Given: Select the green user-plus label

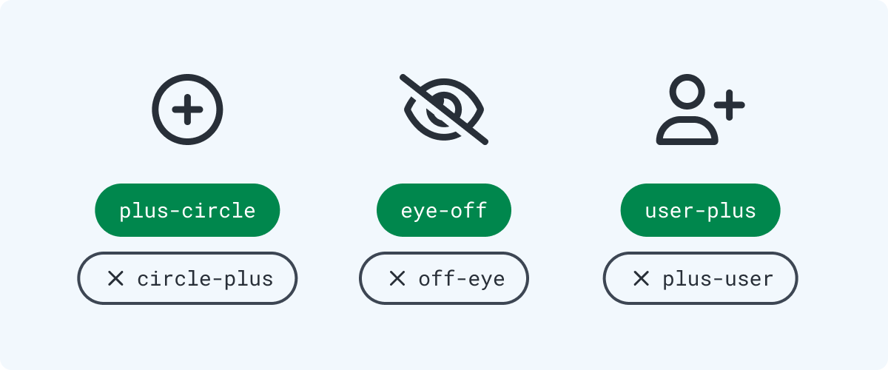Looking at the screenshot, I should [x=700, y=210].
